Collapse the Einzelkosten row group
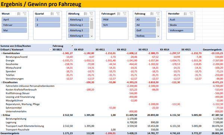Image resolution: width=224 pixels, height=135 pixels. pyautogui.click(x=2, y=82)
